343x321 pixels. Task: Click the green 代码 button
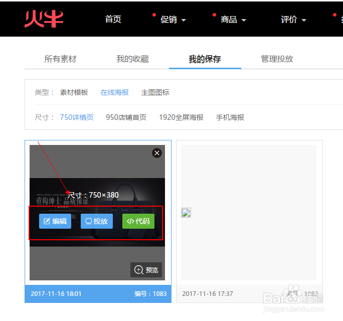click(138, 221)
